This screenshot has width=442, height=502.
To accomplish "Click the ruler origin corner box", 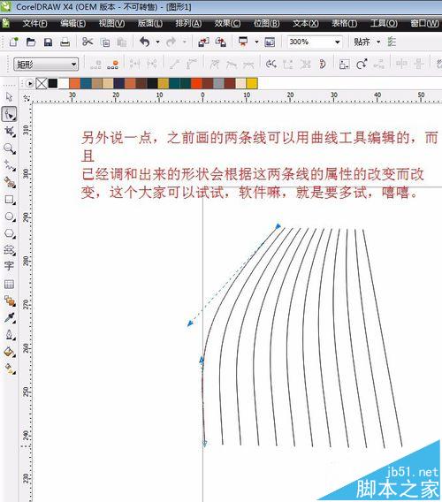I will click(27, 98).
